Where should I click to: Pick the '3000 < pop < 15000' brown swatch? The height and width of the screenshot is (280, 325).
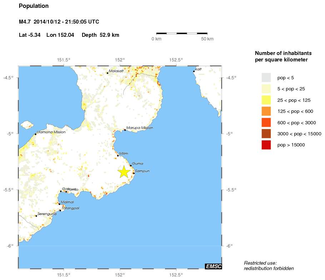coord(266,134)
